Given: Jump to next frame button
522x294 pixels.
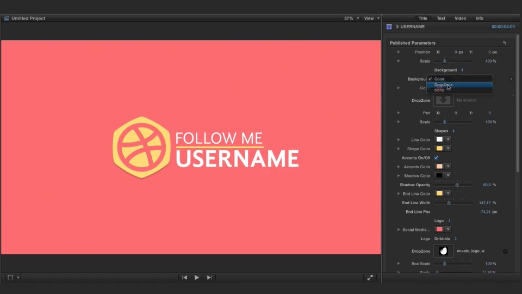Looking at the screenshot, I should [209, 277].
